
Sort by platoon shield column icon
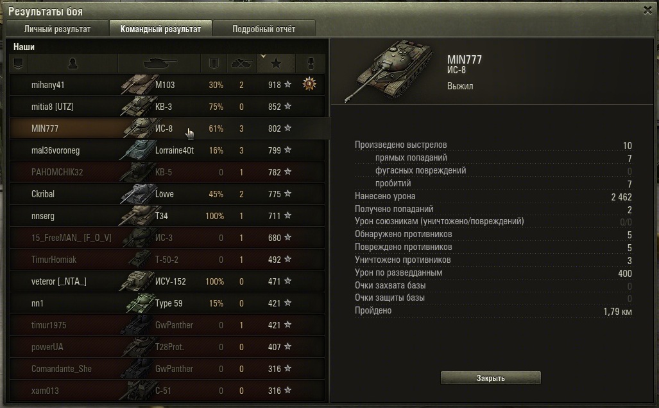point(18,64)
